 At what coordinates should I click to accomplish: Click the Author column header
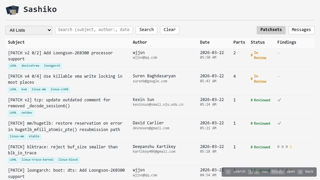[140, 42]
